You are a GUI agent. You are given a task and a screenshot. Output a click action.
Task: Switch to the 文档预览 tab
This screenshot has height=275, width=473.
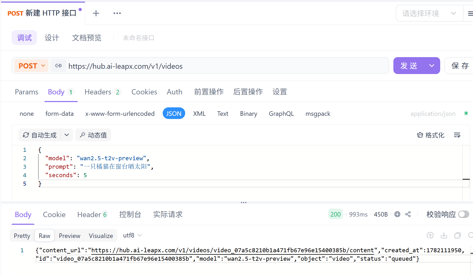click(x=87, y=38)
